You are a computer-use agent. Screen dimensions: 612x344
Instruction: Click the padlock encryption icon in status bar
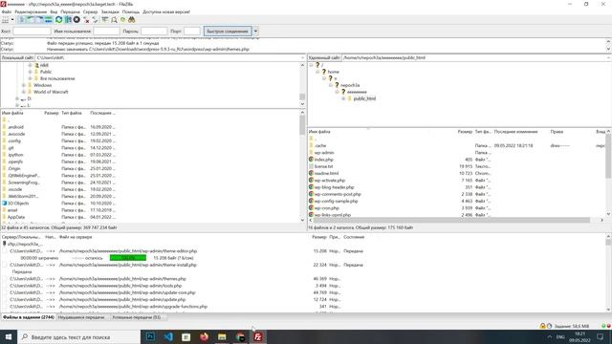click(x=542, y=326)
